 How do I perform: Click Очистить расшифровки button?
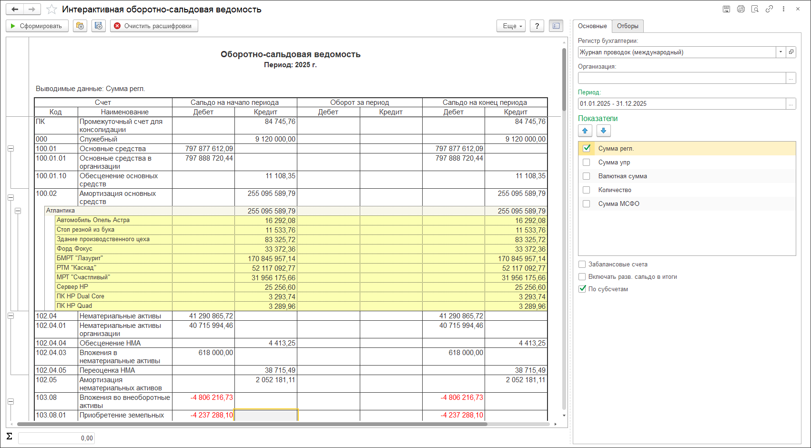click(154, 26)
